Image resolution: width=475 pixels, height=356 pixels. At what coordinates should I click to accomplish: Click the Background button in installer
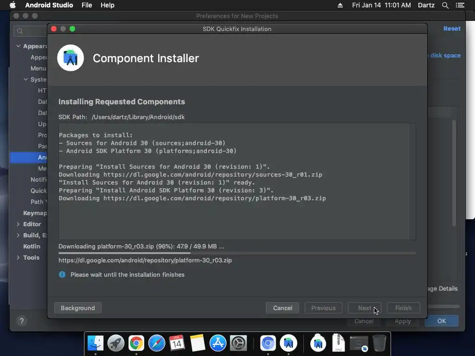(78, 308)
